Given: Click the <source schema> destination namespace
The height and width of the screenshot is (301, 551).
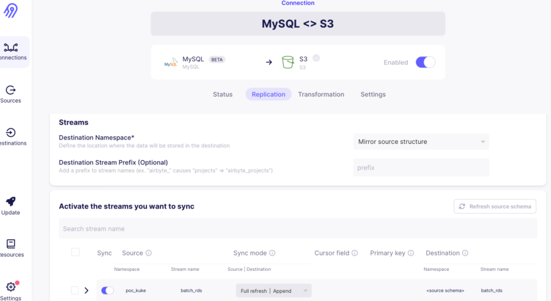Looking at the screenshot, I should click(445, 290).
